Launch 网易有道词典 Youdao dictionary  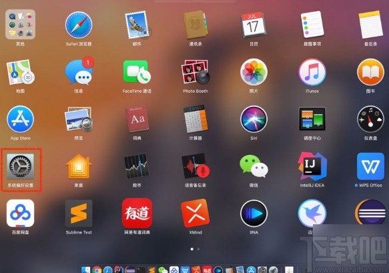coord(137,214)
